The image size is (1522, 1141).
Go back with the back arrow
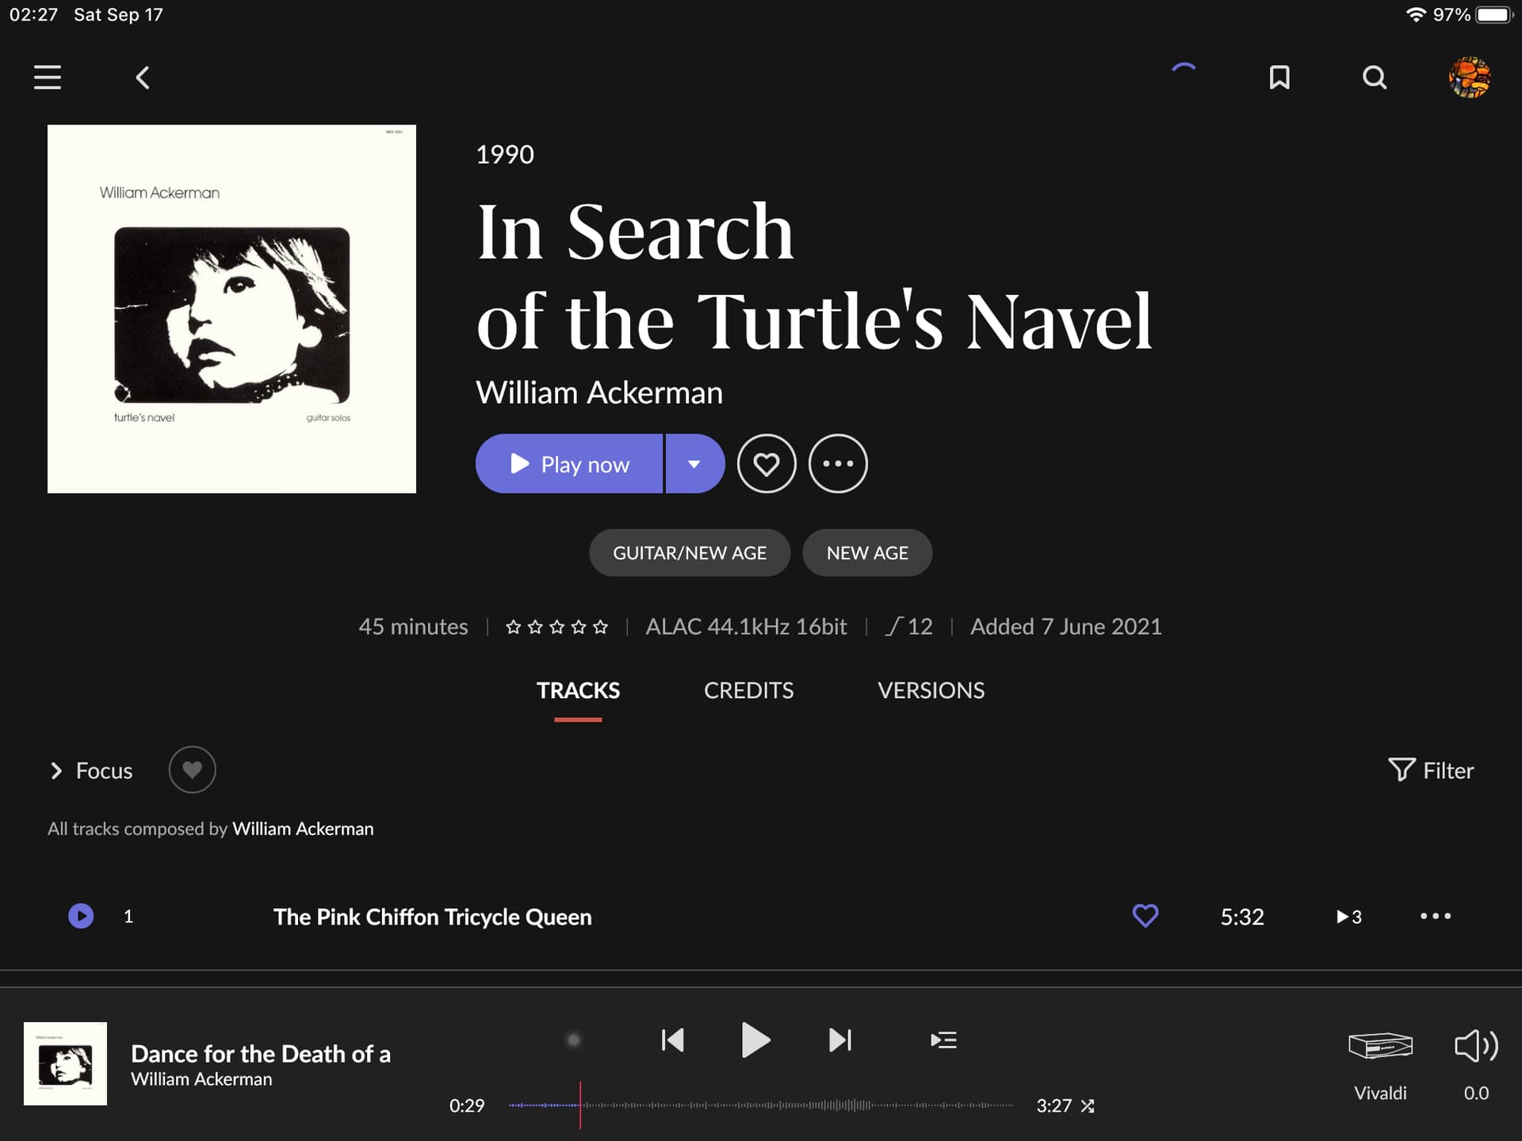pos(143,78)
